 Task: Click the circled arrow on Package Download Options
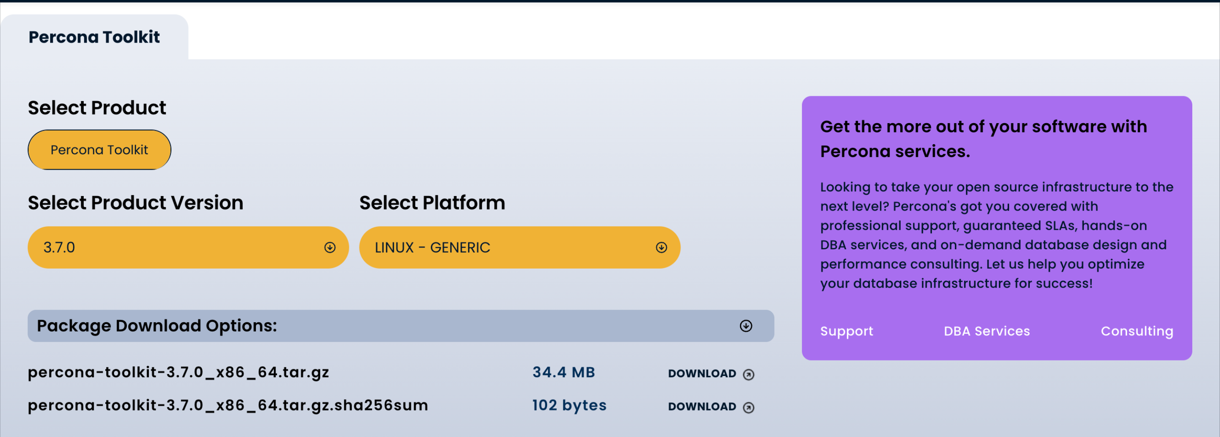[746, 326]
